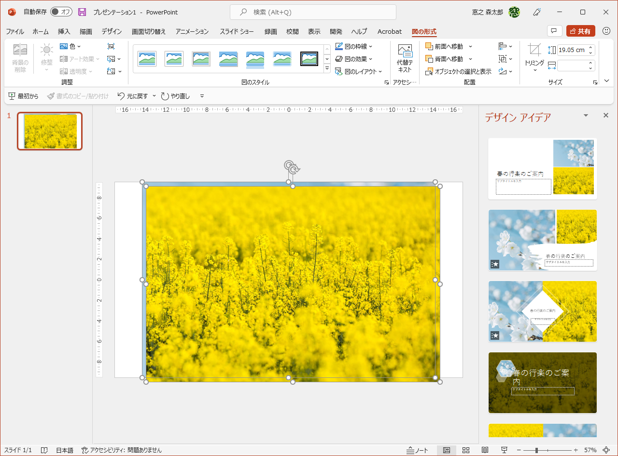
Task: Open the Quick Access Toolbar customize dropdown
Action: [202, 96]
